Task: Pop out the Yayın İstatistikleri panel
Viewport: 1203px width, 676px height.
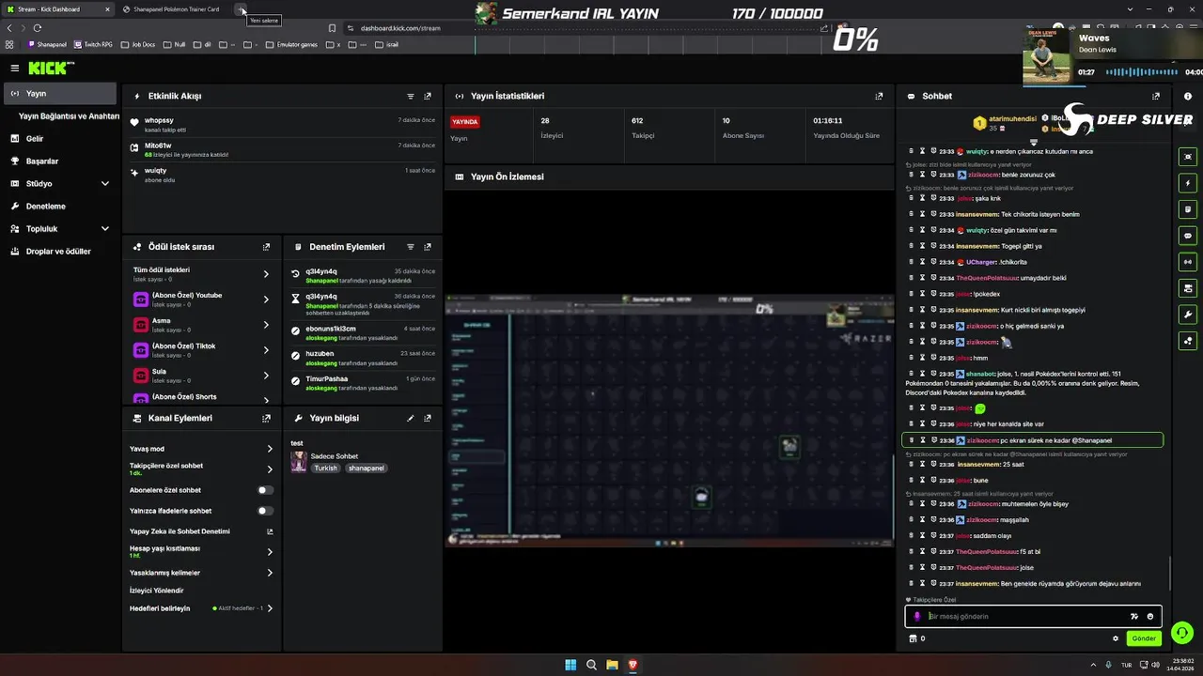Action: 879,96
